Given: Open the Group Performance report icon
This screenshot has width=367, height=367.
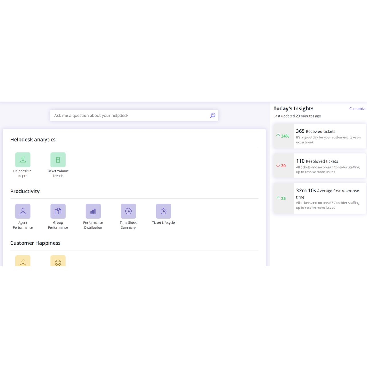Looking at the screenshot, I should (x=58, y=211).
